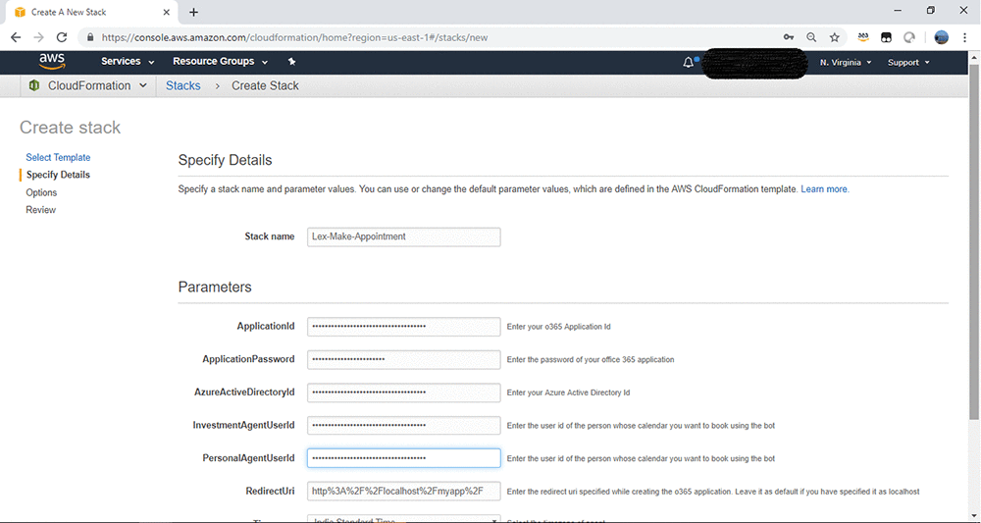Open saved passwords key icon in address bar
This screenshot has width=981, height=523.
tap(789, 37)
